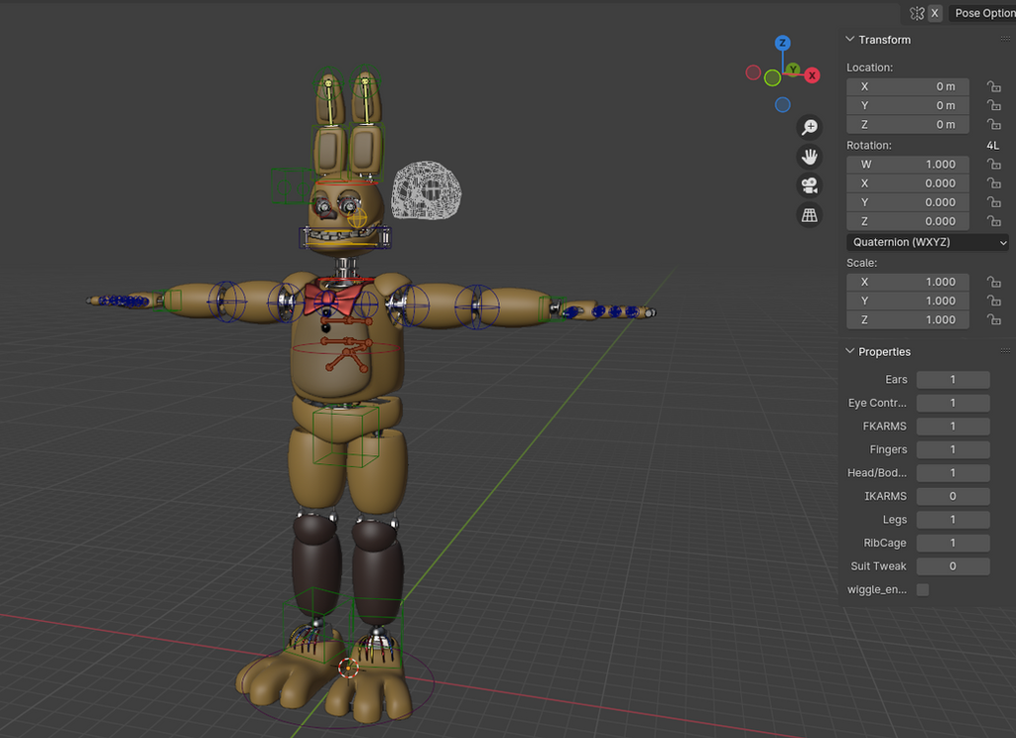1016x738 pixels.
Task: Click the Location Z value field
Action: [908, 124]
